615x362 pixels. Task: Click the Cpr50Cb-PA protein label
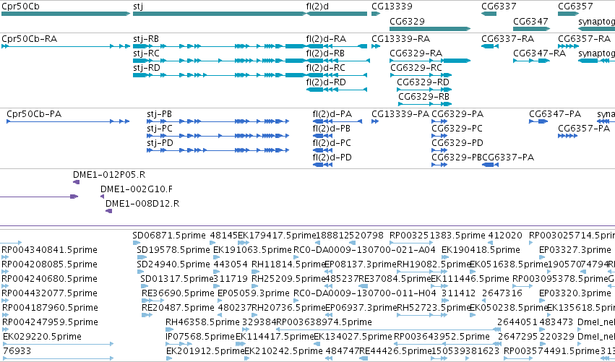click(34, 114)
